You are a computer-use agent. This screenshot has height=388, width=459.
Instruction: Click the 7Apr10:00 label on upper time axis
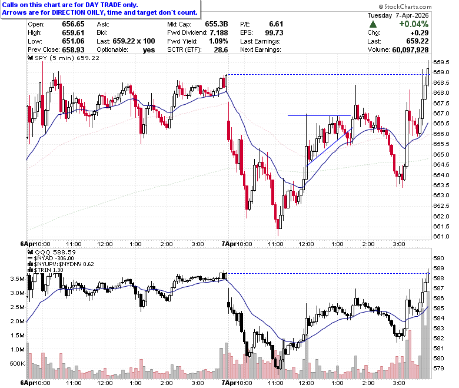pos(237,244)
